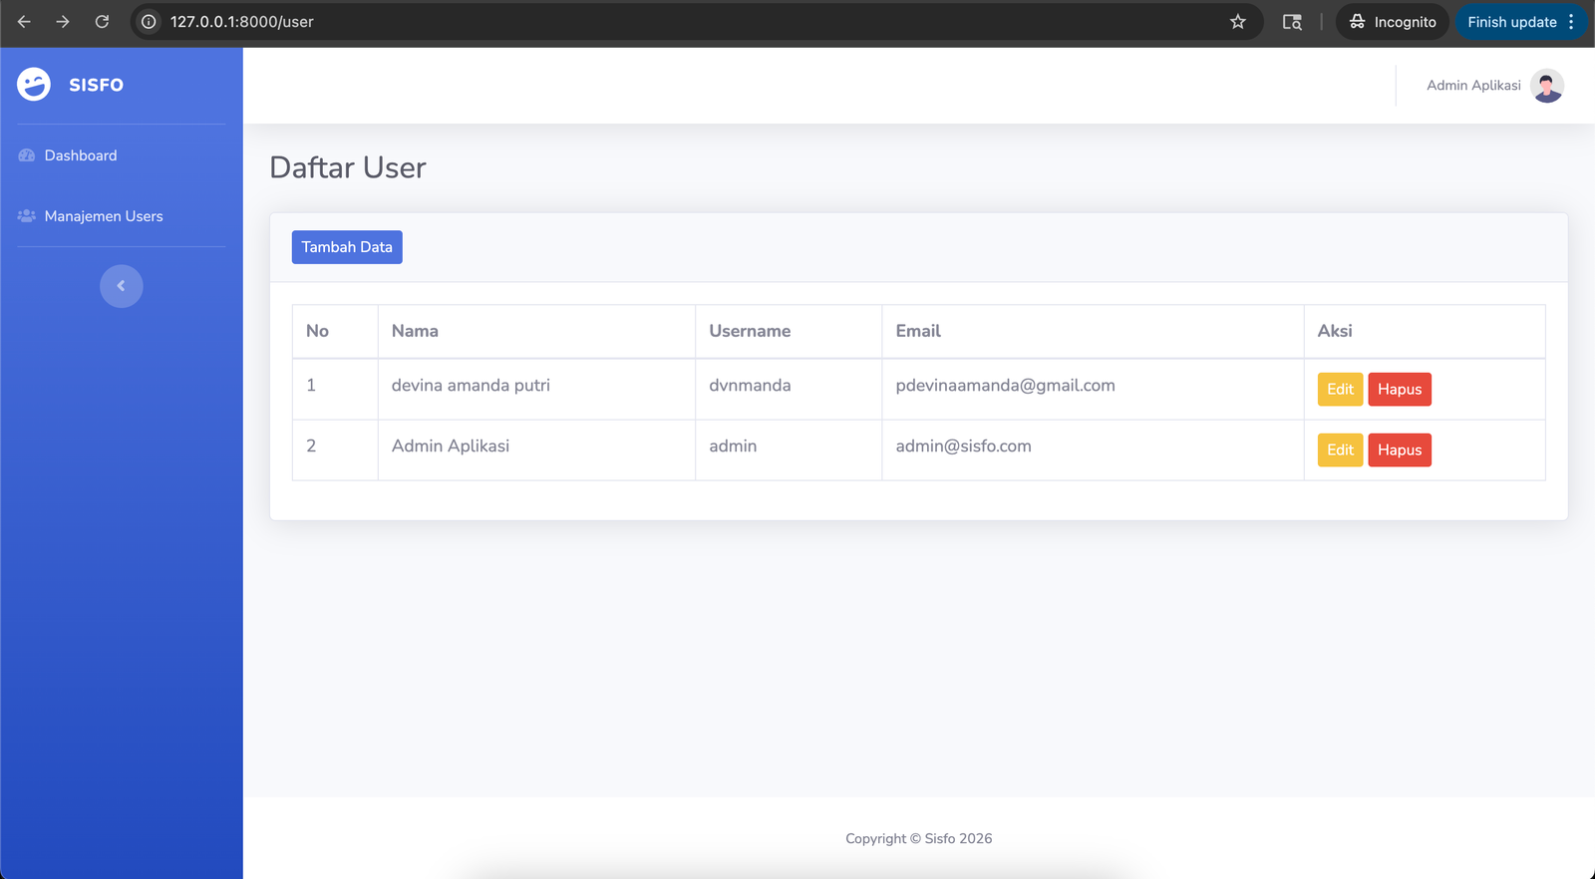Viewport: 1595px width, 879px height.
Task: Delete the devina amanda putri user with Hapus
Action: pos(1400,390)
